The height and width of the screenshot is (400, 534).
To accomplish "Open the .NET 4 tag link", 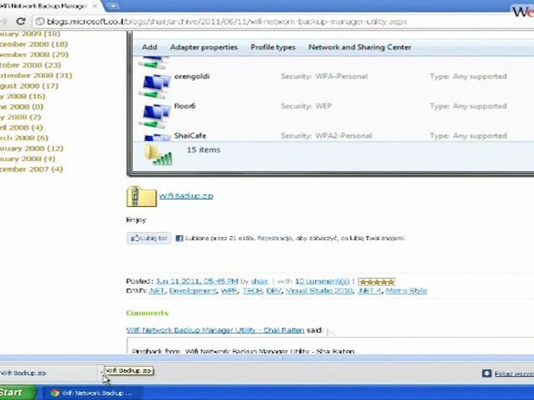I will [370, 291].
